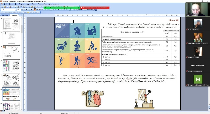The image size is (210, 114).
Task: Open the Окно menu
Action: click(x=50, y=4)
